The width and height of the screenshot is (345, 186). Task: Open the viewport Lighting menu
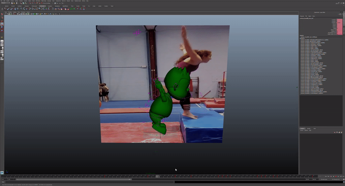[14, 12]
